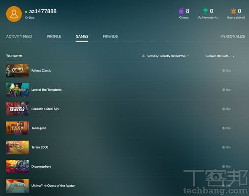Click the sort icon beside Sorted by
This screenshot has height=196, width=249.
(x=143, y=56)
